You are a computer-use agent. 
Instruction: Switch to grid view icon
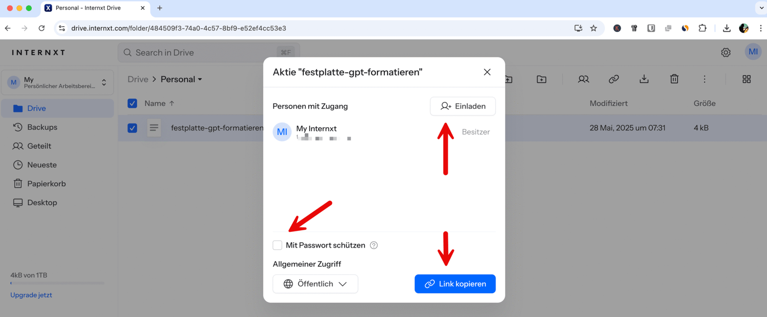pyautogui.click(x=746, y=79)
